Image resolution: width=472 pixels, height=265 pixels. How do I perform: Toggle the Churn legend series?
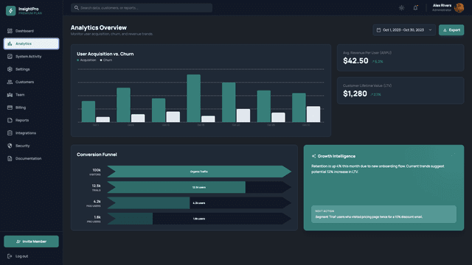click(x=106, y=60)
